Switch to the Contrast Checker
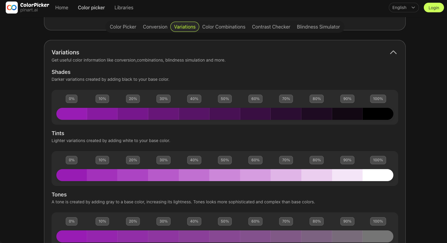 pyautogui.click(x=271, y=27)
